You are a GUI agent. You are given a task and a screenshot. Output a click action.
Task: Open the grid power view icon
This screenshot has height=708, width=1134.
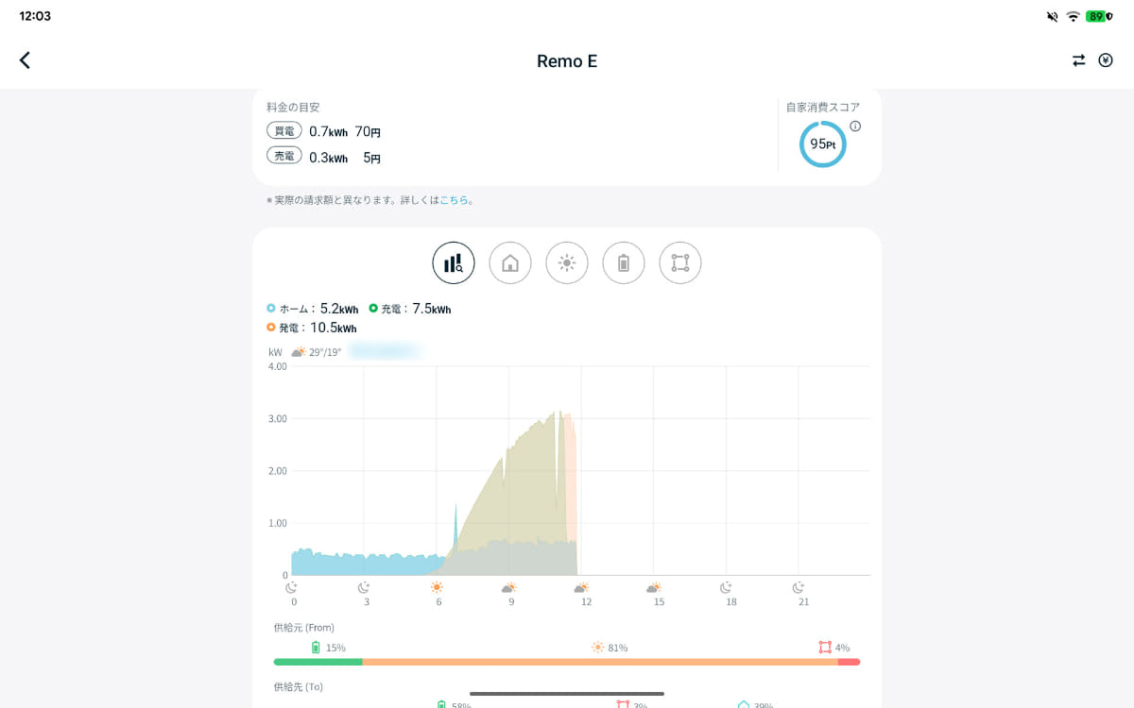click(x=679, y=262)
